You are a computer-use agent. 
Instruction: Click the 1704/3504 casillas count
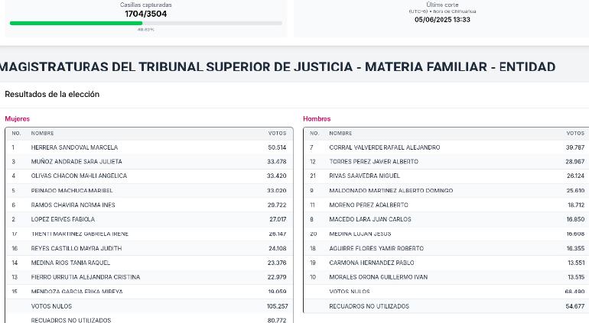(146, 14)
